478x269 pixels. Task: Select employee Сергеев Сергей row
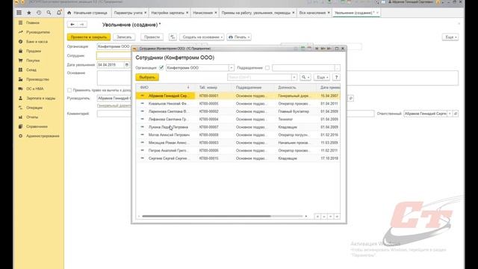[x=238, y=158]
